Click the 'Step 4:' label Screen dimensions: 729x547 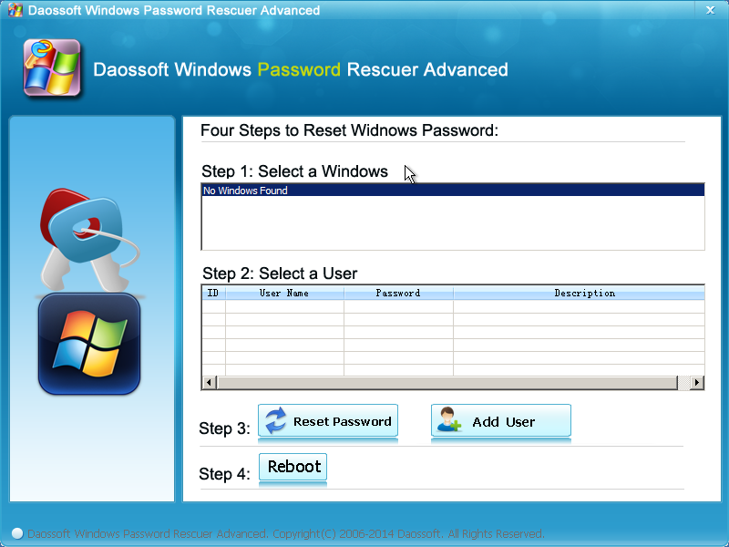(x=224, y=474)
